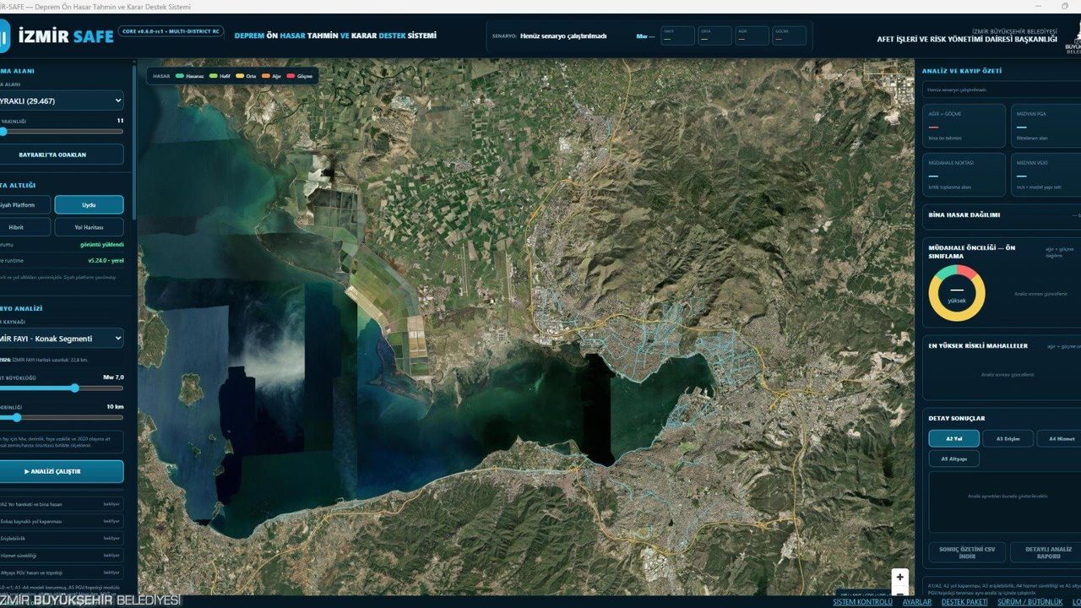Screen dimensions: 1081x608
Task: Click the MEDYAN PGA summary card
Action: point(1046,126)
